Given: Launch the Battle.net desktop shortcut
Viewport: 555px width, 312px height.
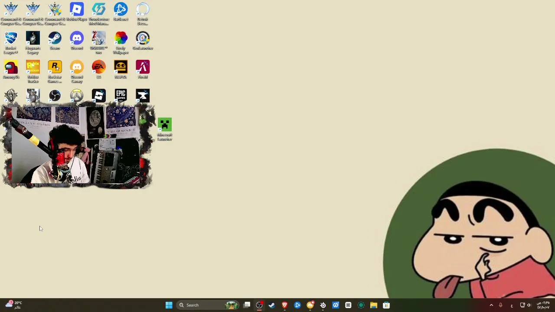Looking at the screenshot, I should tap(121, 12).
